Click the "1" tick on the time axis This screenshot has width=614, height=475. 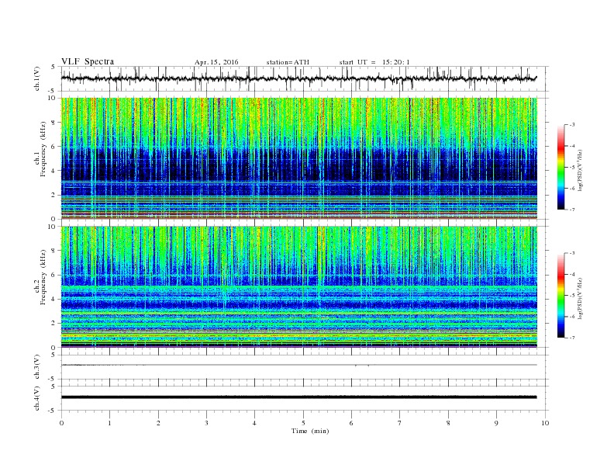pos(109,423)
